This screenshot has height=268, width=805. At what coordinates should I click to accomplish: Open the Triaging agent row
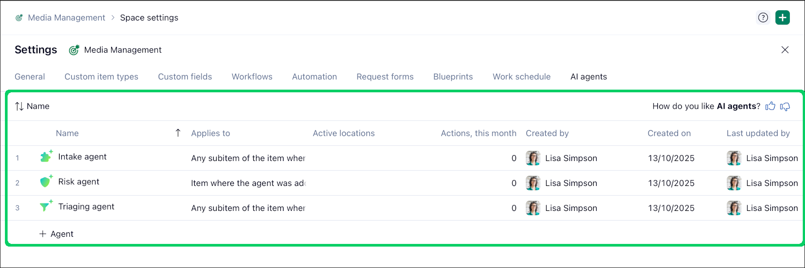[86, 207]
